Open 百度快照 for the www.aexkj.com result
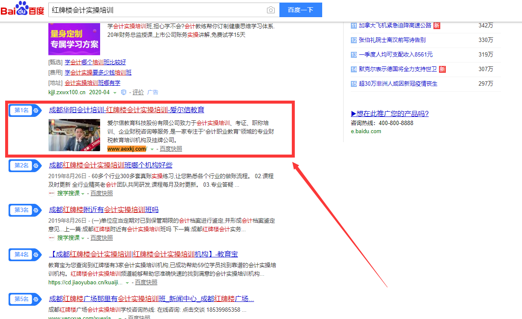This screenshot has height=319, width=522. (171, 149)
